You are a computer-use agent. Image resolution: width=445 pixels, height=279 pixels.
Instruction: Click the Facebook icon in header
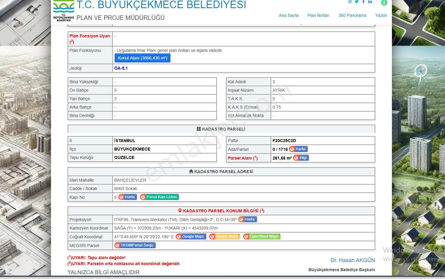coord(364,2)
